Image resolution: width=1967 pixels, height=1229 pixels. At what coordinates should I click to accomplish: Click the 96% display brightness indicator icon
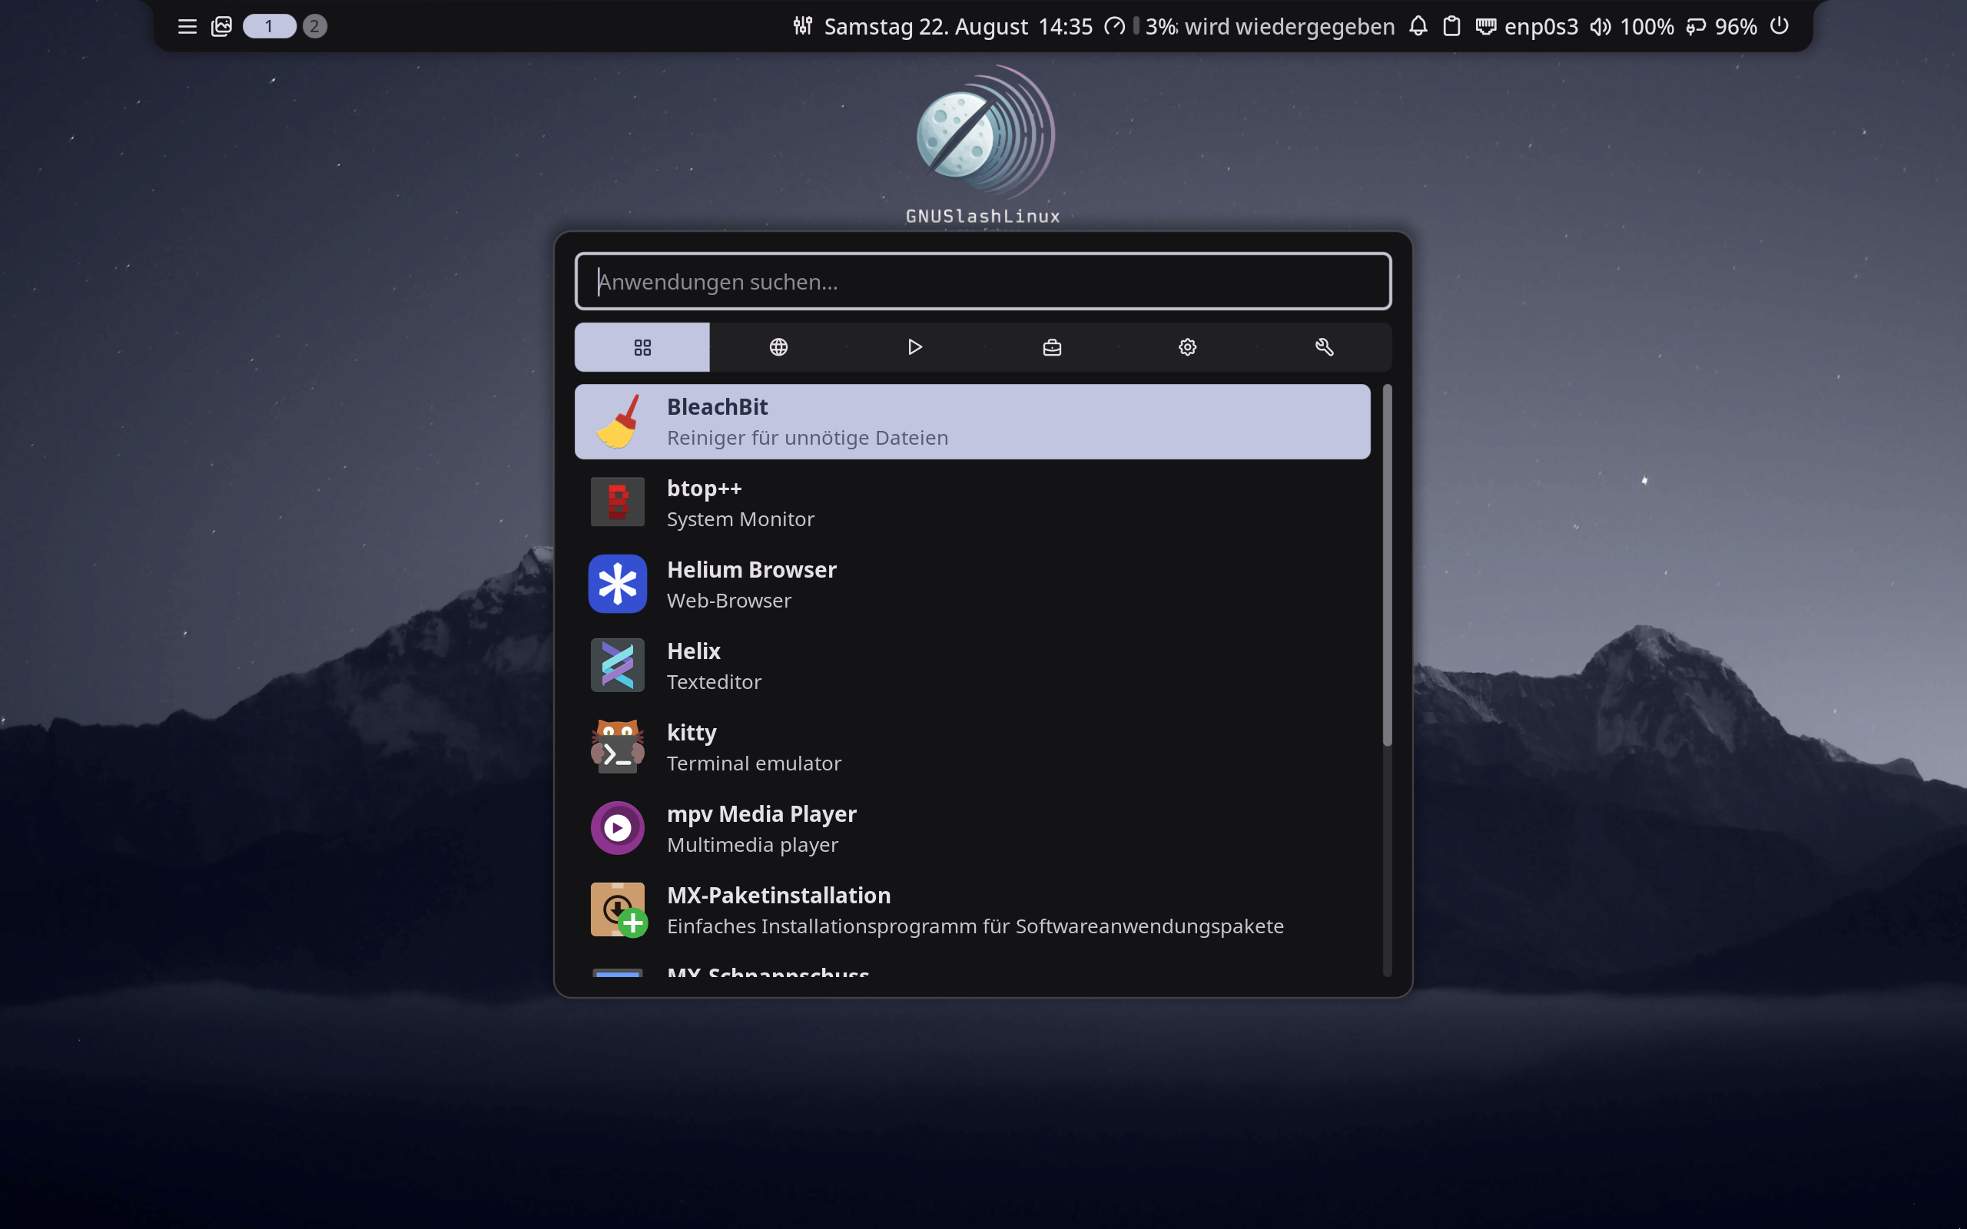[x=1696, y=27]
